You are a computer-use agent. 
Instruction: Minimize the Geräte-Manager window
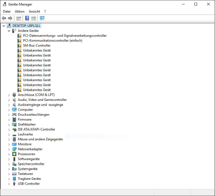(x=183, y=4)
